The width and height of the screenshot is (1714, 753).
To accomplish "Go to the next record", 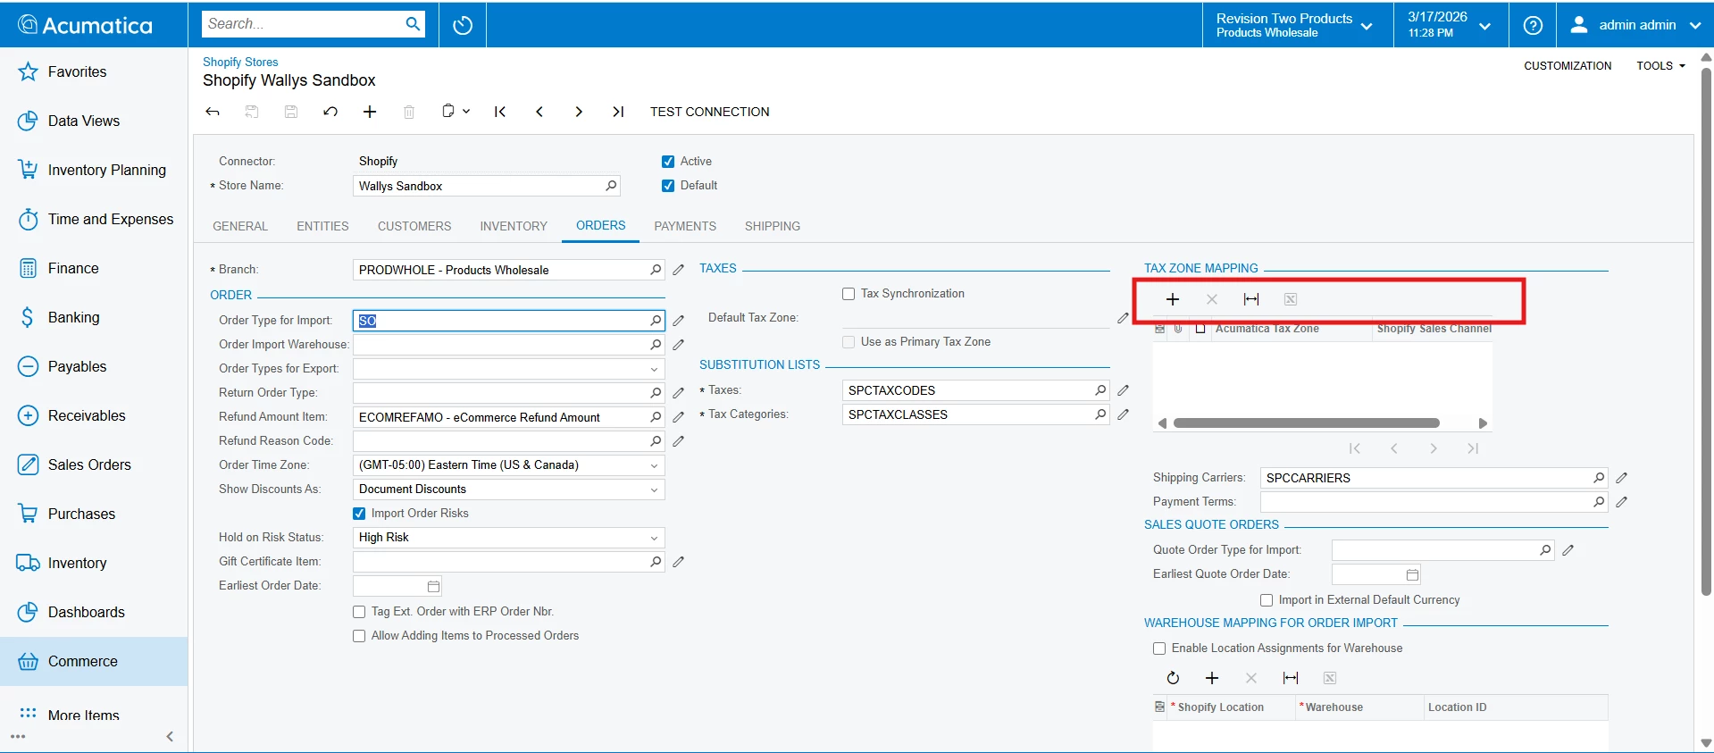I will [x=579, y=112].
